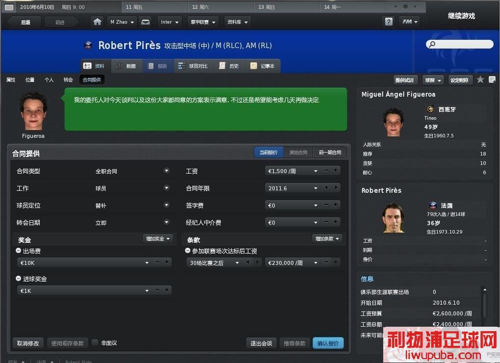Increase 签字费 with plus stepper
The width and height of the screenshot is (500, 363).
[336, 205]
